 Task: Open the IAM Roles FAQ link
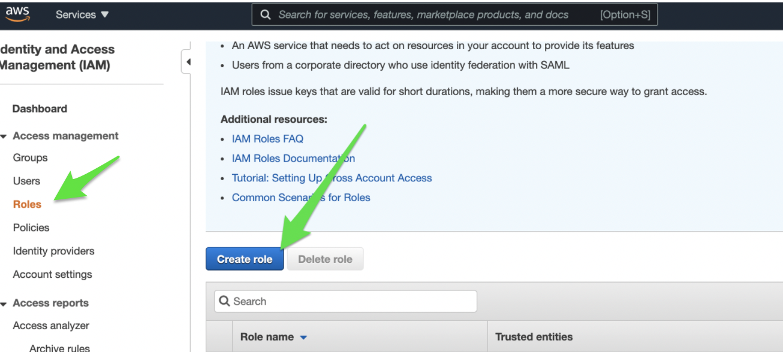(x=267, y=138)
